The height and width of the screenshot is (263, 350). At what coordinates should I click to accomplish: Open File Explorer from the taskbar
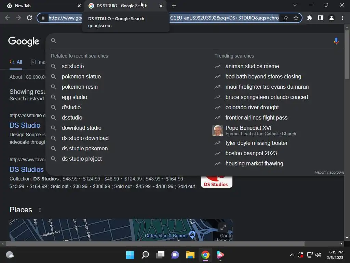click(190, 255)
